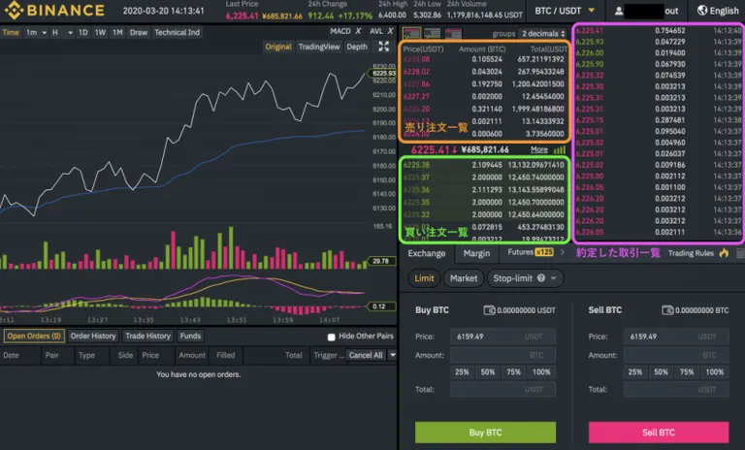Image resolution: width=745 pixels, height=450 pixels.
Task: Open the flame icon beside Trading Rules
Action: (x=724, y=253)
